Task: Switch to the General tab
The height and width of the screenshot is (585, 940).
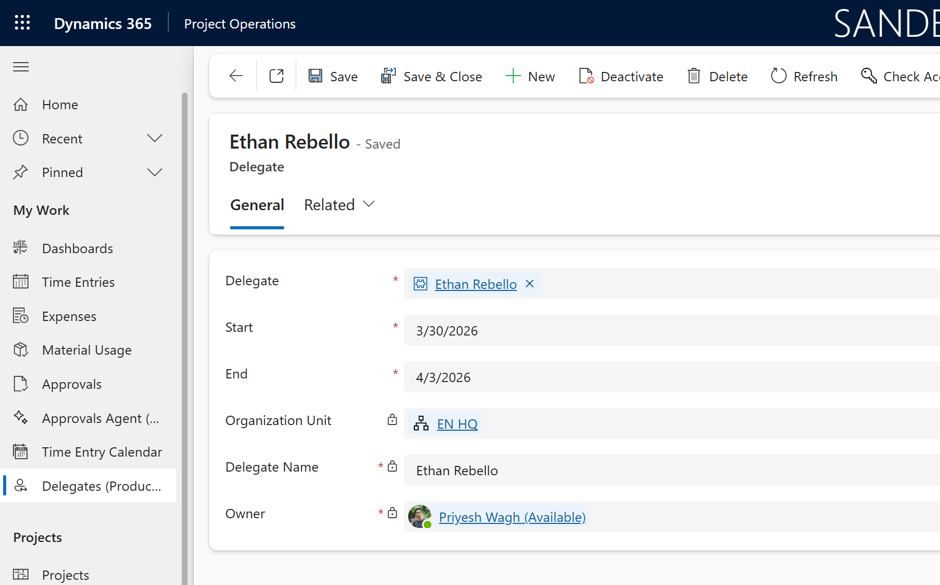Action: (x=257, y=204)
